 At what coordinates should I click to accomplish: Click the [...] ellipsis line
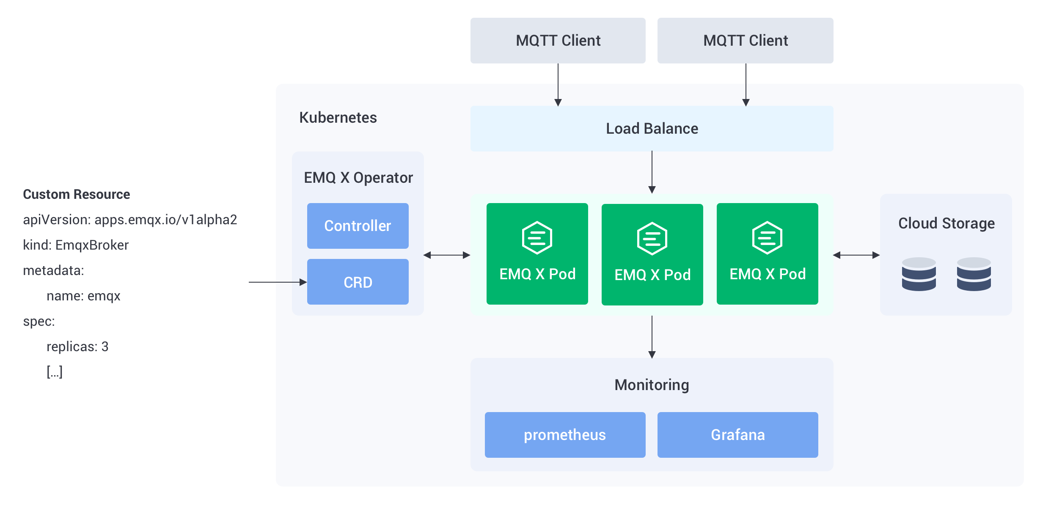[55, 372]
